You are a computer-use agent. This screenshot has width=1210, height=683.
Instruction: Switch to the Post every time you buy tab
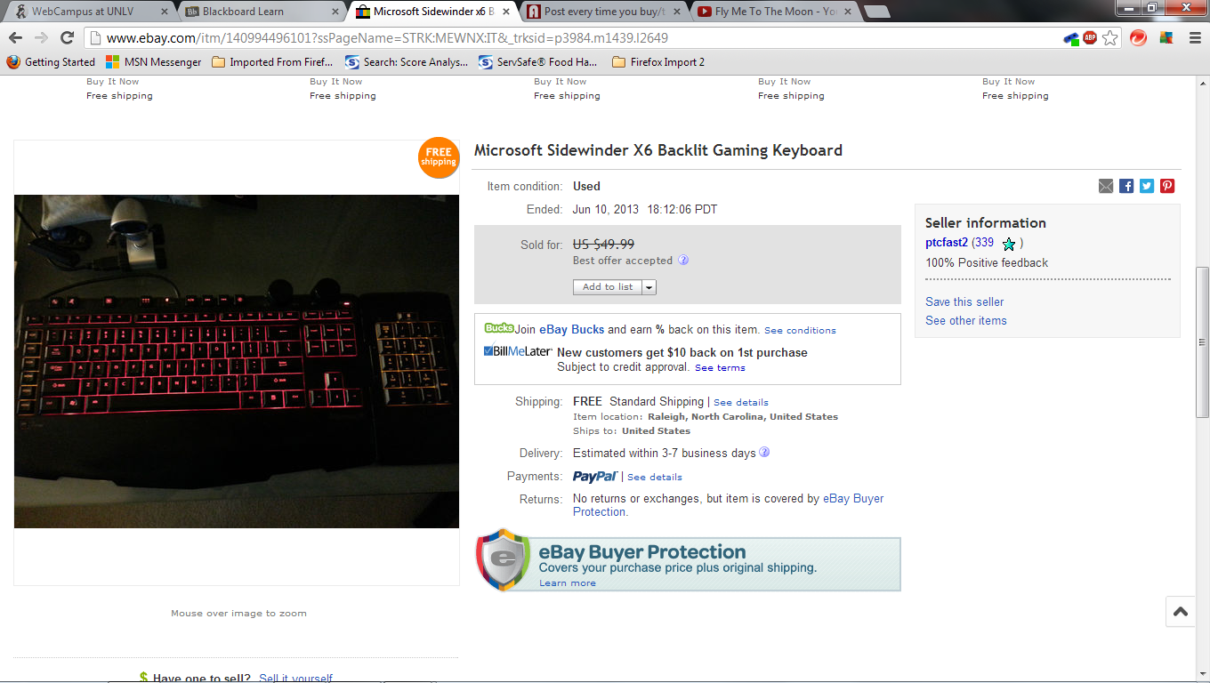click(x=603, y=12)
